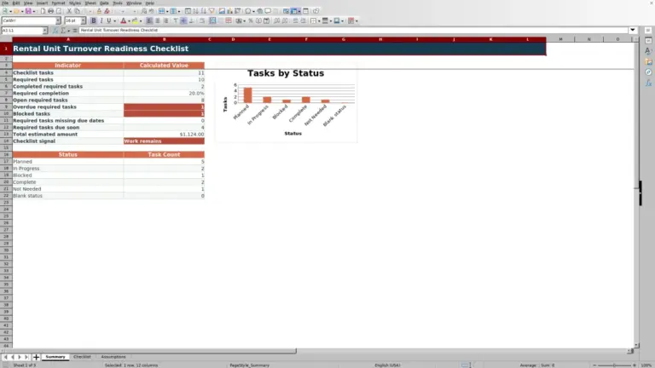
Task: Toggle Underline formatting
Action: [109, 20]
